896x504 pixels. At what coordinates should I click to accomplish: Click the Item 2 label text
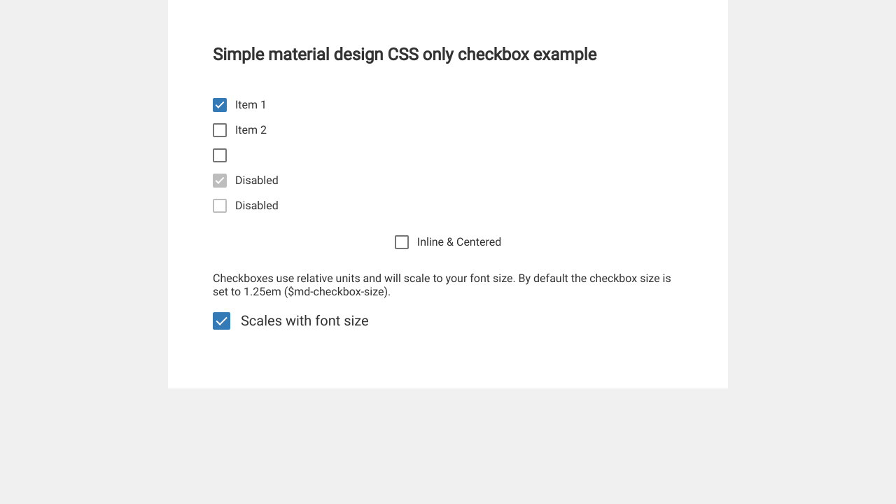tap(251, 130)
